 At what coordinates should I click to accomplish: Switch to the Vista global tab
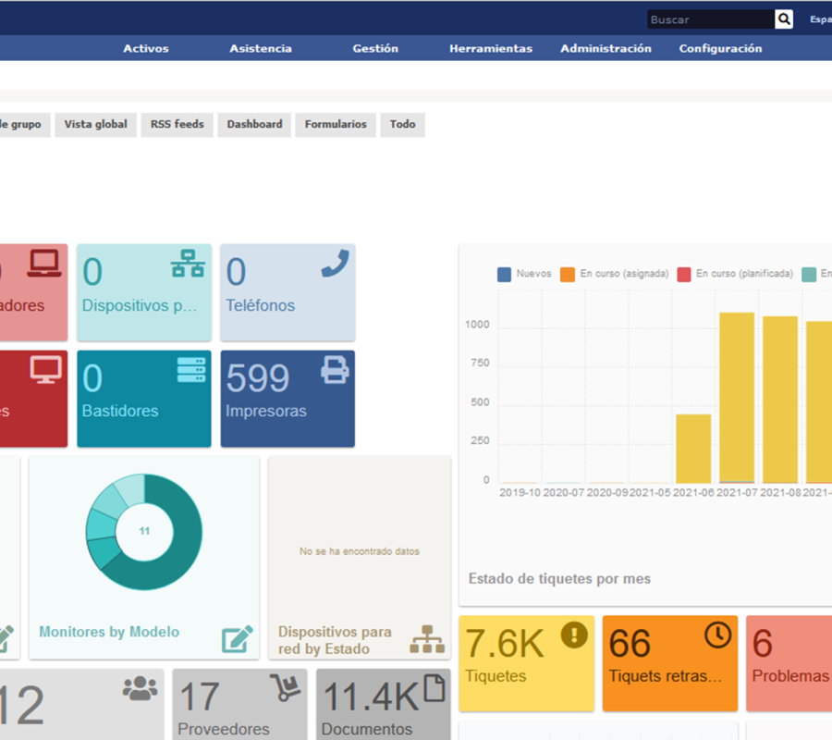point(95,125)
